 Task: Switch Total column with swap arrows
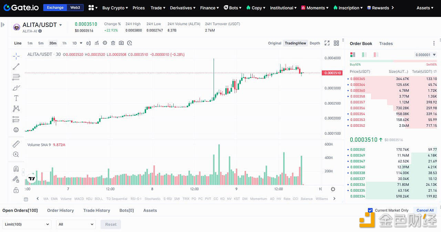pyautogui.click(x=435, y=71)
